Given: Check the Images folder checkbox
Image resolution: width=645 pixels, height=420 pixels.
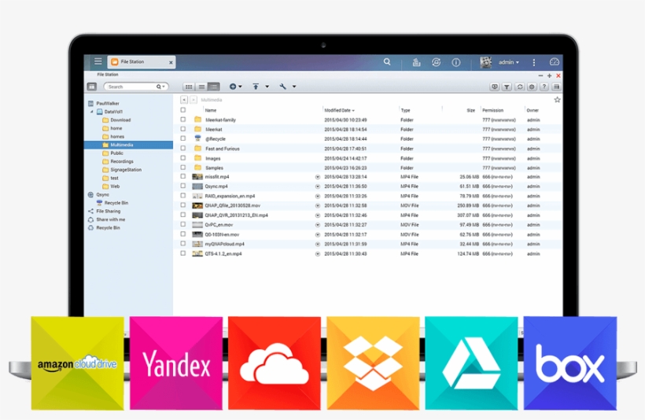Looking at the screenshot, I should pos(183,158).
